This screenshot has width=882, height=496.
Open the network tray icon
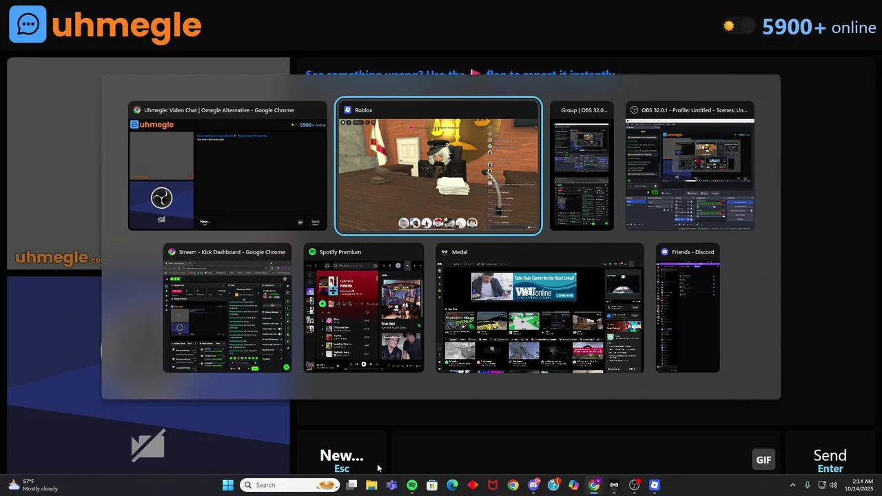pos(822,485)
